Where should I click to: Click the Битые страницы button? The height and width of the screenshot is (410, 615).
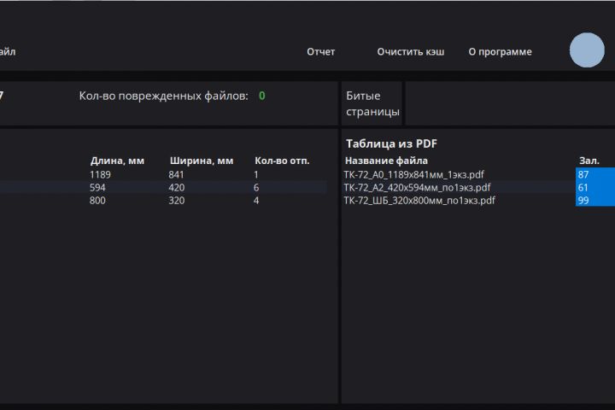click(372, 103)
